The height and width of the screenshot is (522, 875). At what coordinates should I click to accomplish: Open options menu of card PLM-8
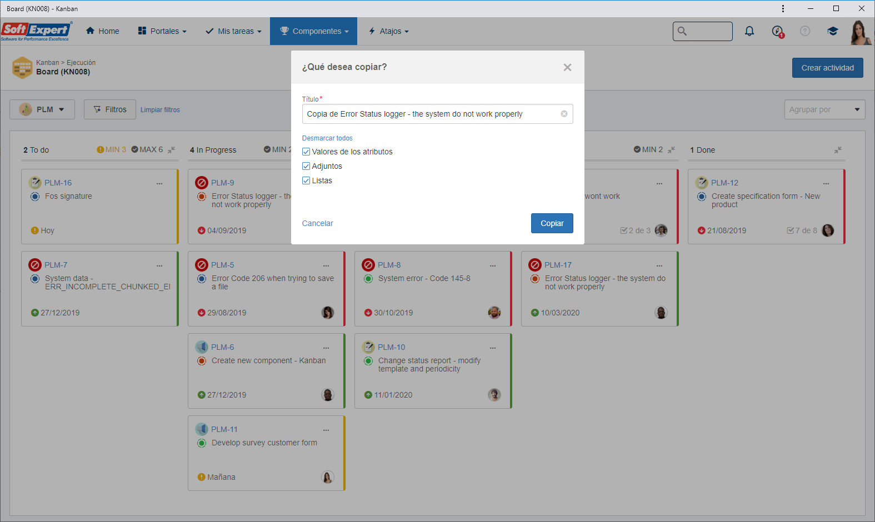click(493, 265)
